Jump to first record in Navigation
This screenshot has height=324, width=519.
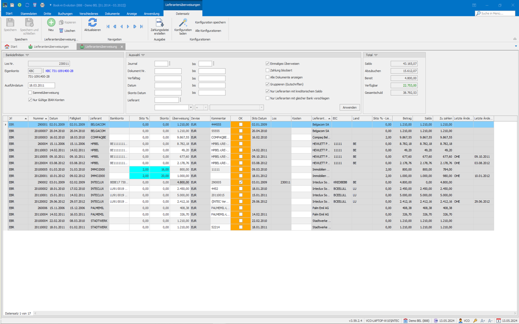[108, 27]
